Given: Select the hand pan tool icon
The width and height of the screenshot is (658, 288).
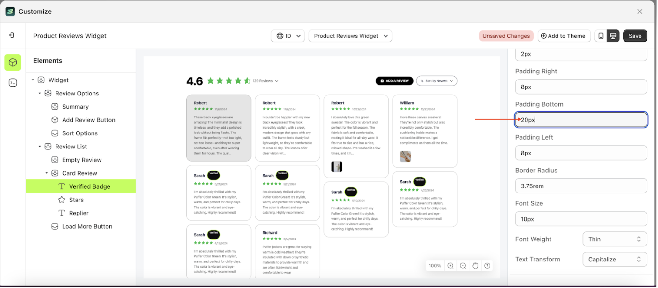Looking at the screenshot, I should (475, 265).
